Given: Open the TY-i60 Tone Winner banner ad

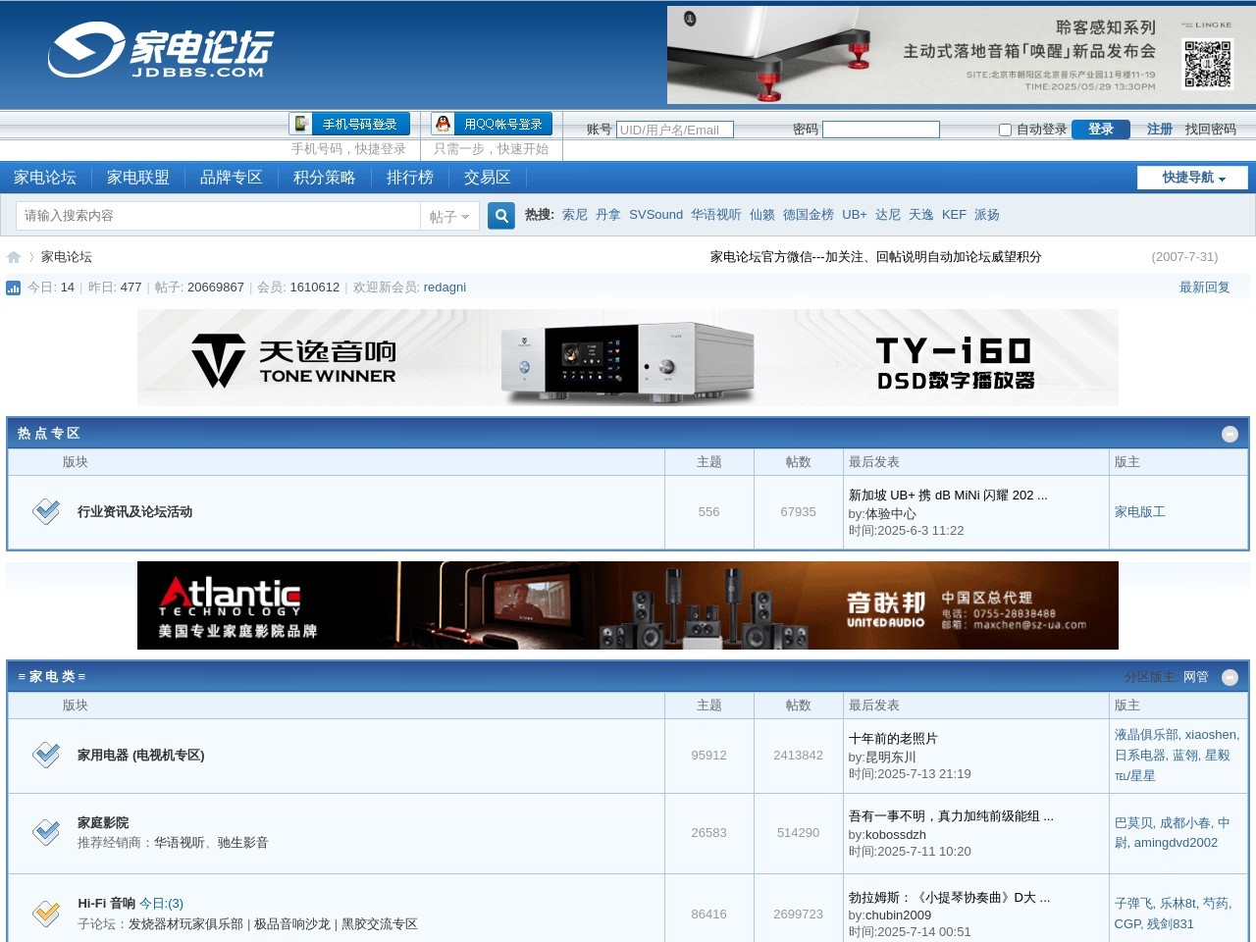Looking at the screenshot, I should [x=627, y=358].
